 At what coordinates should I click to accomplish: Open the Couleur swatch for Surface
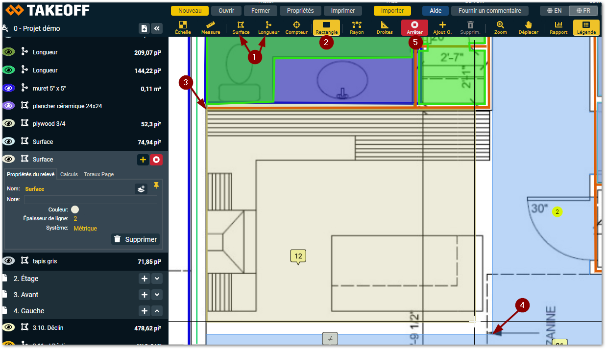point(75,209)
